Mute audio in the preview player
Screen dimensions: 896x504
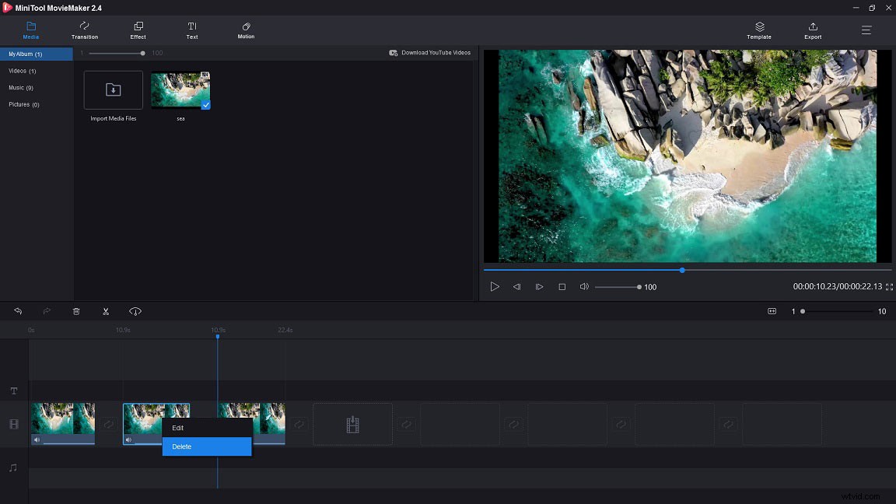point(584,286)
